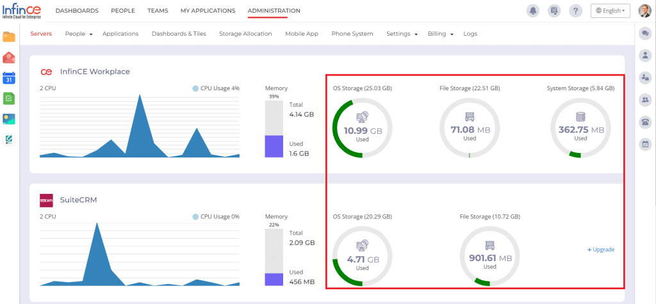656x304 pixels.
Task: Click the System Storage icon showing 362.75 MB
Action: pyautogui.click(x=580, y=117)
